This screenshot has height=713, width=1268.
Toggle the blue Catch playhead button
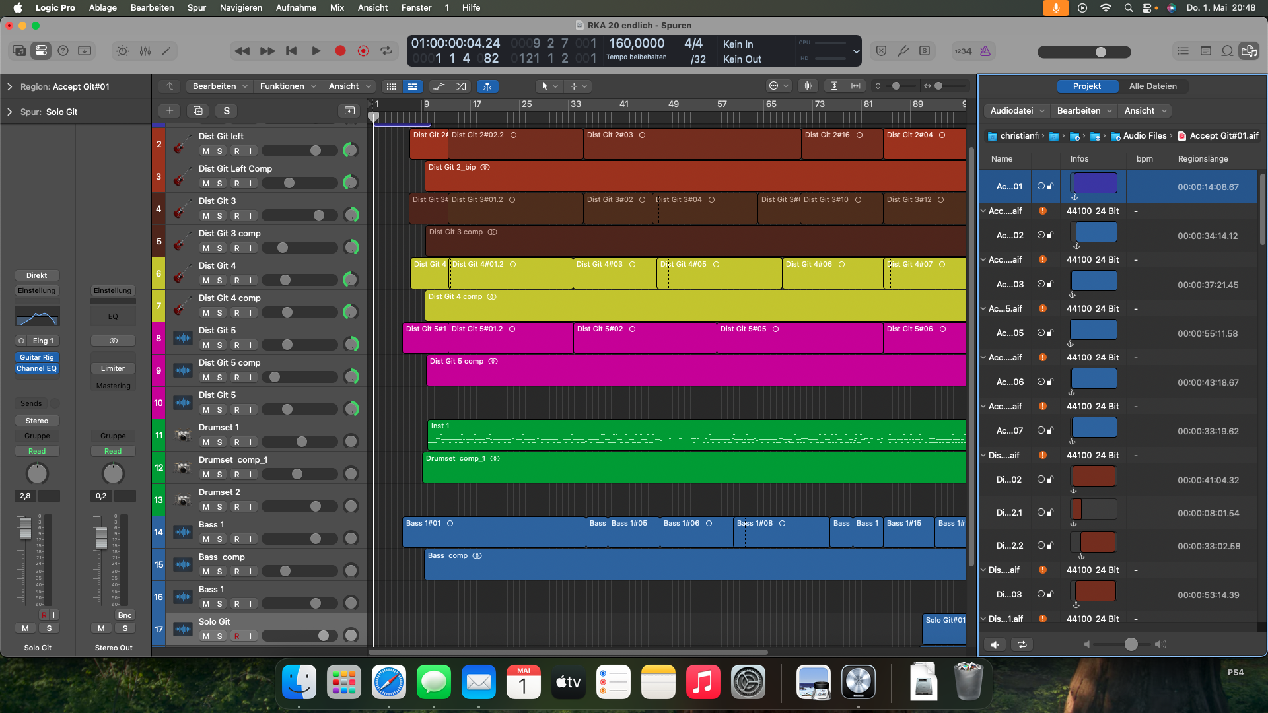coord(487,86)
